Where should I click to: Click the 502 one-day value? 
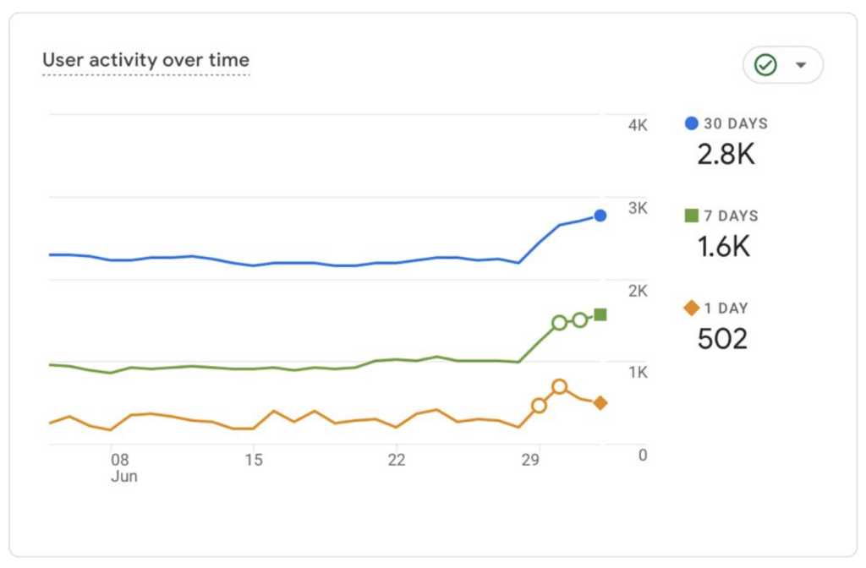(x=722, y=339)
